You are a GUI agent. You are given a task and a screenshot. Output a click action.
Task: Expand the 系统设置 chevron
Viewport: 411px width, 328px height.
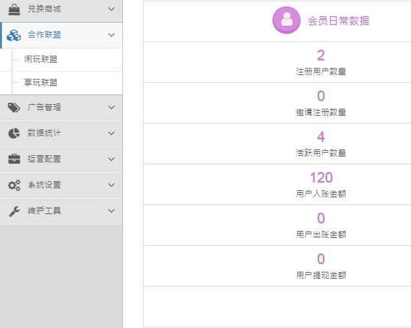[x=111, y=185]
